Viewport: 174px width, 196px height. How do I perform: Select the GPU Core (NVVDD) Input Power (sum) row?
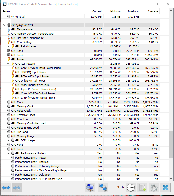pos(80,68)
